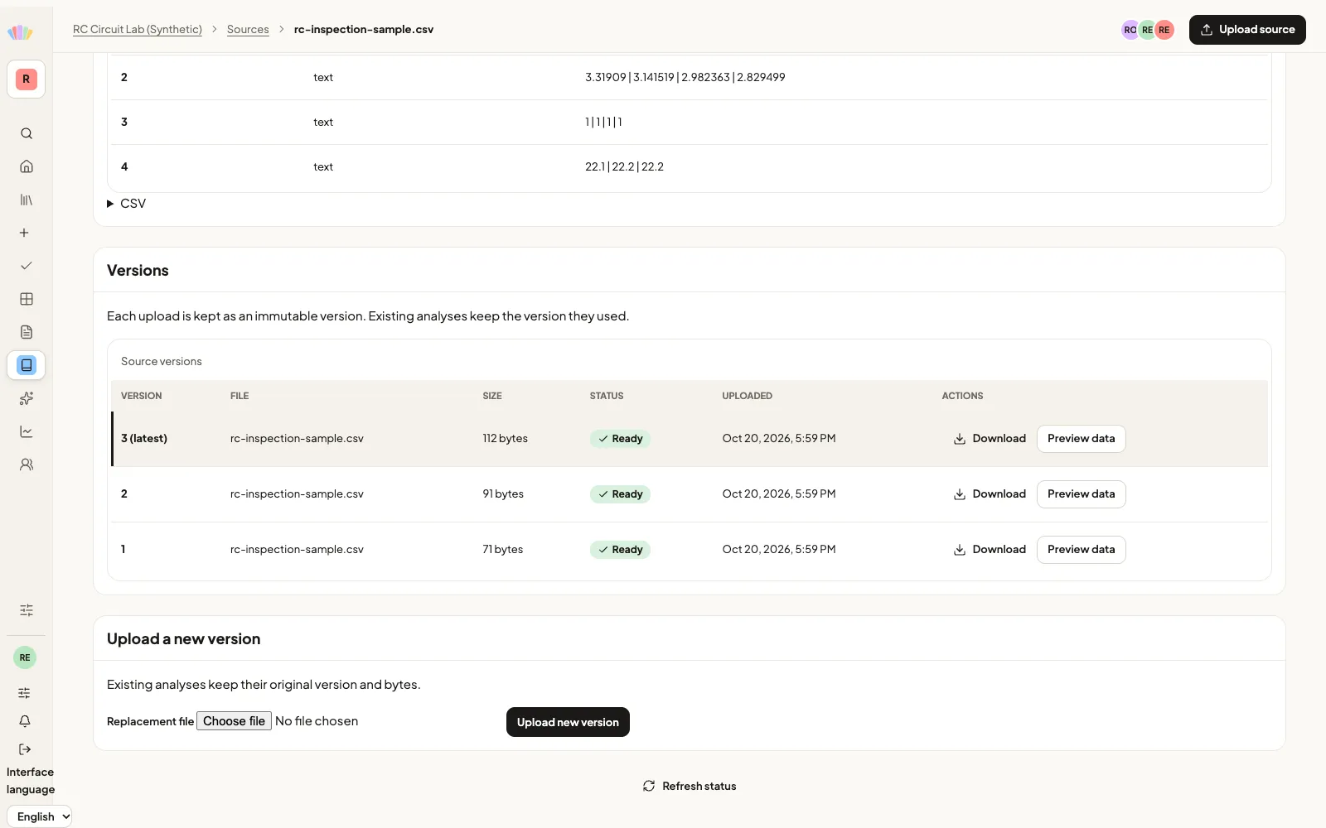Click Ready status badge in version 2 row

coord(620,494)
